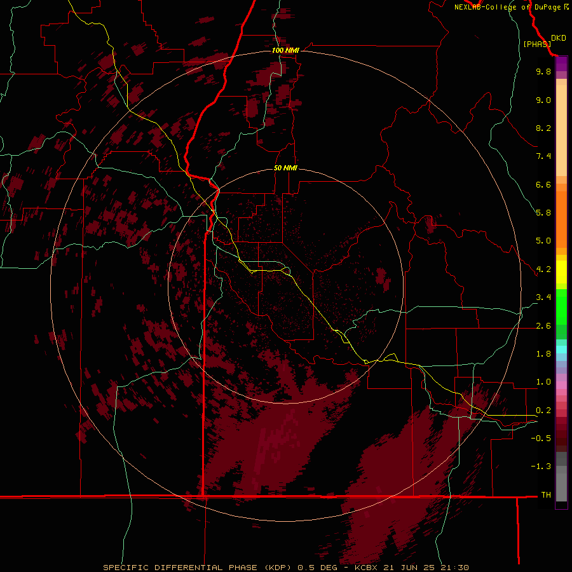Pick the purple top segment of color bar
Viewport: 572px width, 572px height.
[x=561, y=64]
